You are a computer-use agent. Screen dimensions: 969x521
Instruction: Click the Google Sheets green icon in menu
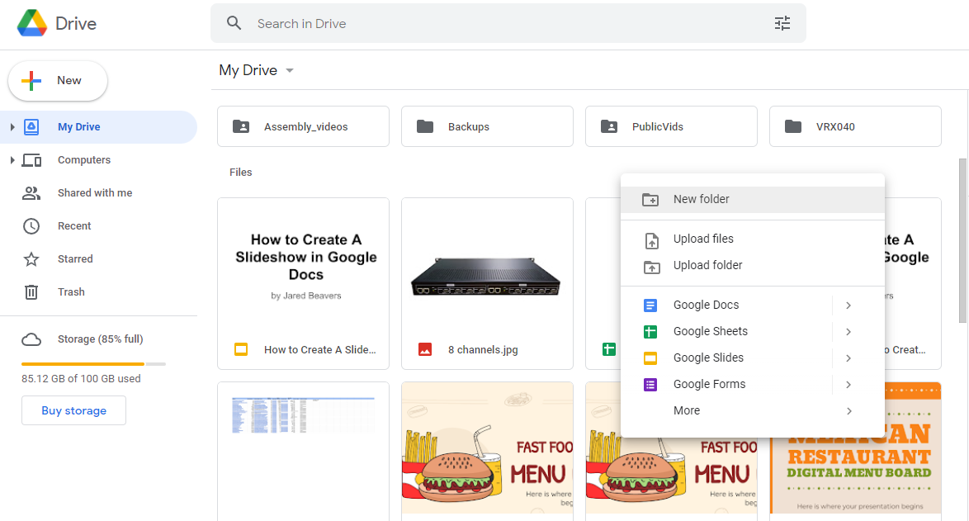tap(650, 332)
